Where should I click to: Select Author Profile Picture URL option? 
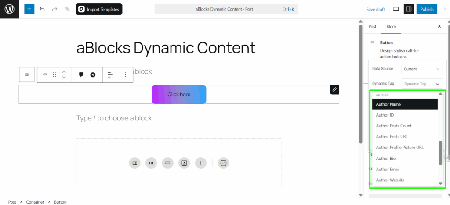405,148
